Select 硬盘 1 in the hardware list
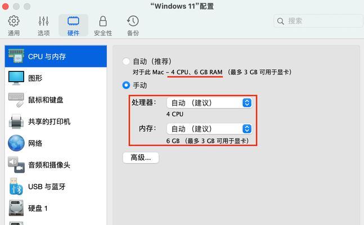The width and height of the screenshot is (364, 225). (56, 208)
